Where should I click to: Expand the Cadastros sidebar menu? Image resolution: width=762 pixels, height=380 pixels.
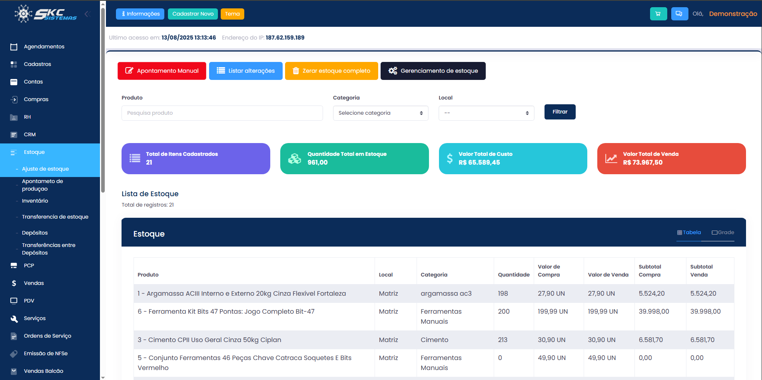pos(38,64)
